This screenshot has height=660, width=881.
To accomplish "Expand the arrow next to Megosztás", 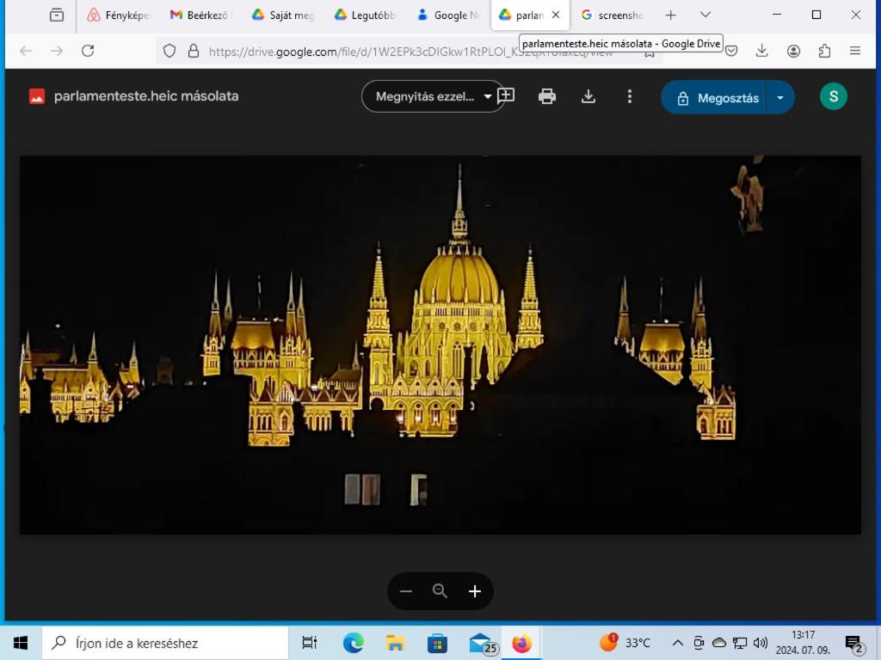I will click(779, 98).
